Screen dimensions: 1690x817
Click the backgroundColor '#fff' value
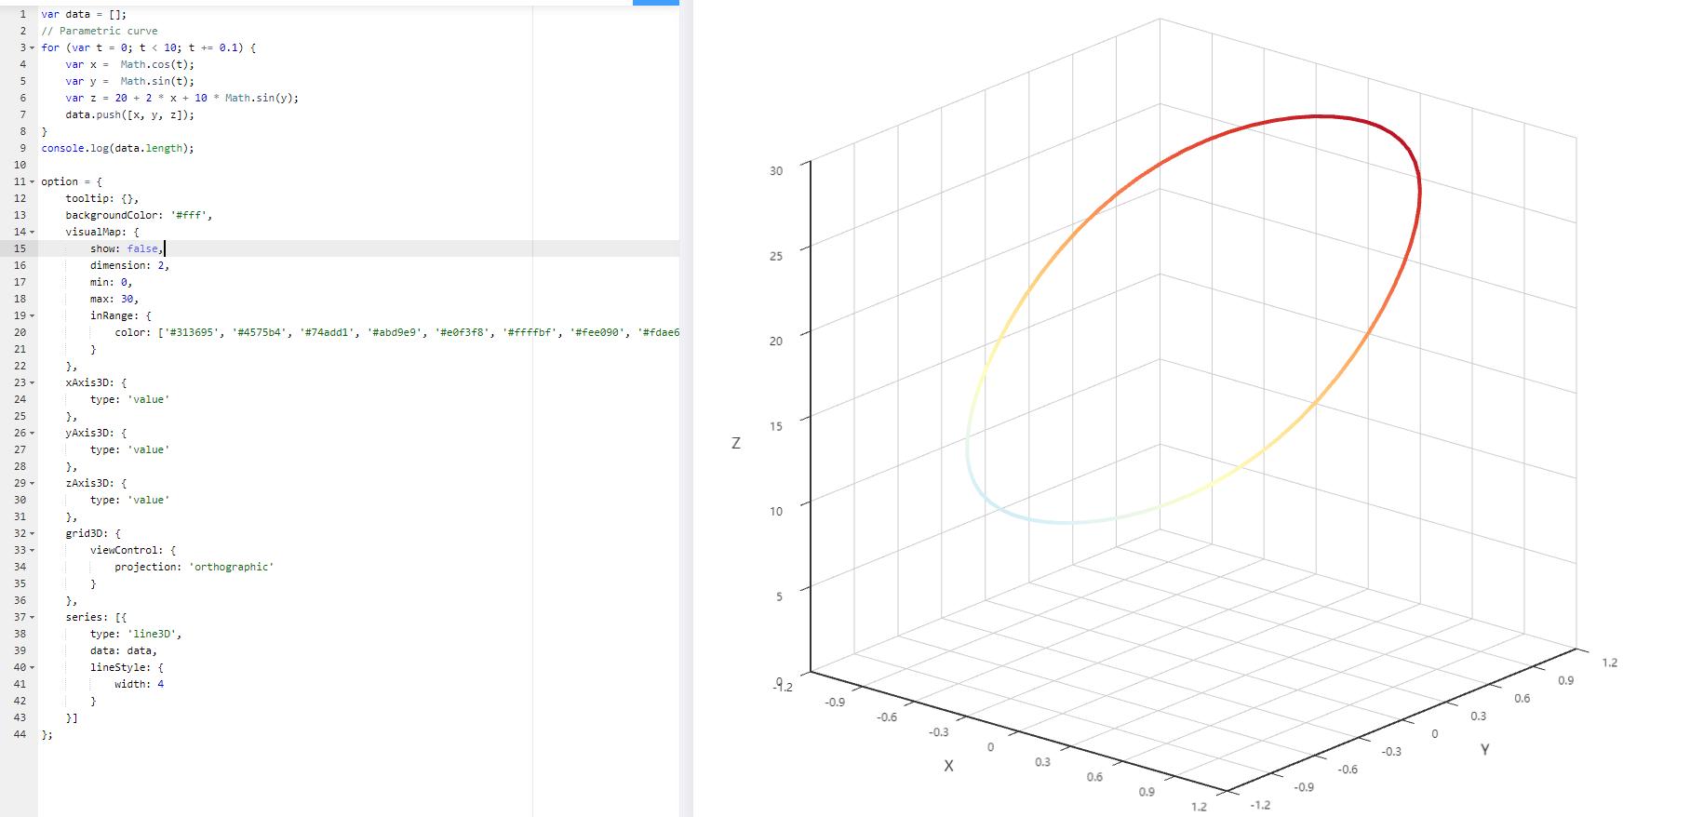pyautogui.click(x=189, y=215)
